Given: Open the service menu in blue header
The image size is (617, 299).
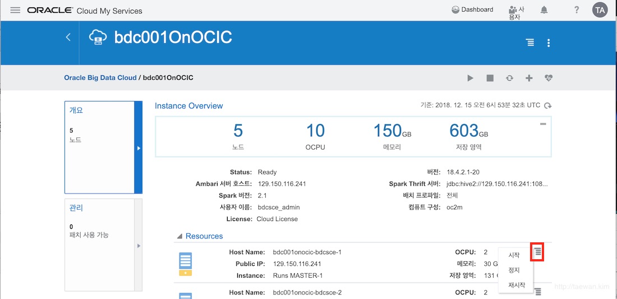Looking at the screenshot, I should [x=531, y=43].
